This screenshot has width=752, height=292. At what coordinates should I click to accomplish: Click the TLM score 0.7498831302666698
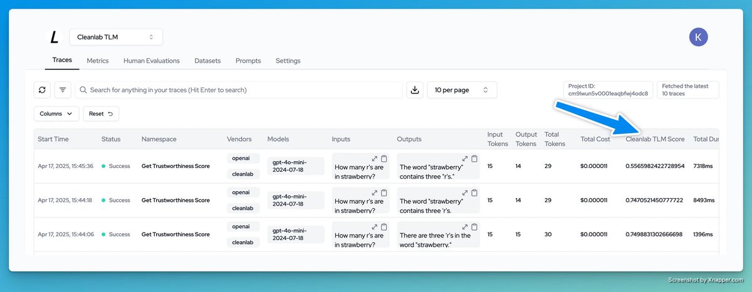click(654, 234)
